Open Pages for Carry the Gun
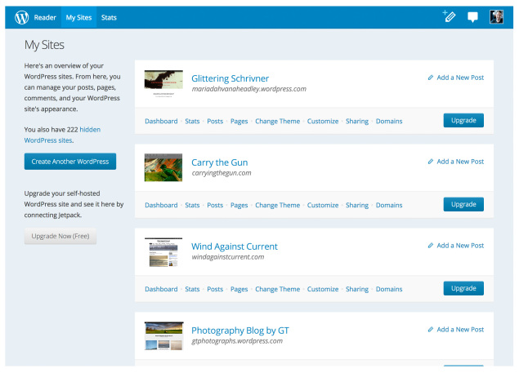The height and width of the screenshot is (373, 519). pyautogui.click(x=239, y=205)
